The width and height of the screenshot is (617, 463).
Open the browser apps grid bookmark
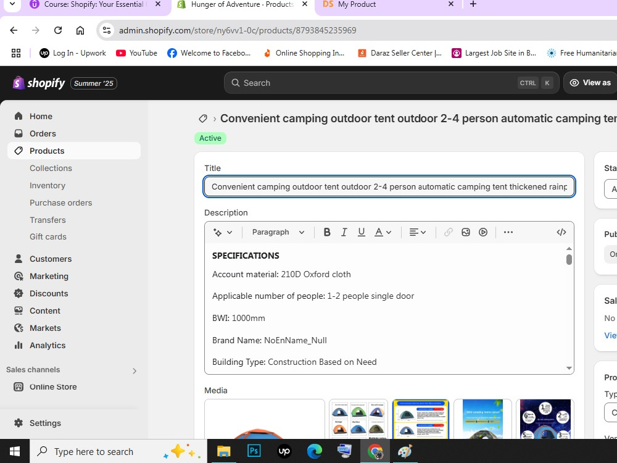[16, 53]
